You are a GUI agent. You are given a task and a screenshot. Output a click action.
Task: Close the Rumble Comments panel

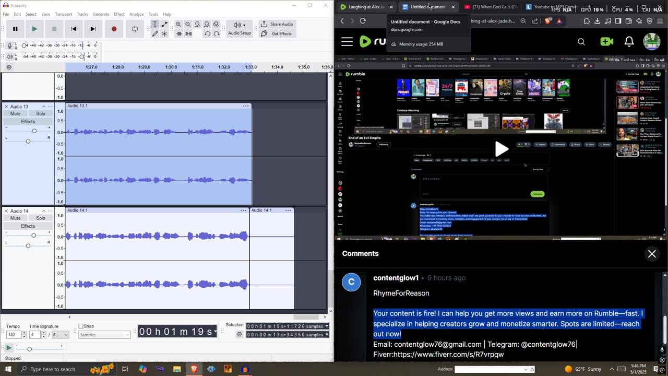652,254
